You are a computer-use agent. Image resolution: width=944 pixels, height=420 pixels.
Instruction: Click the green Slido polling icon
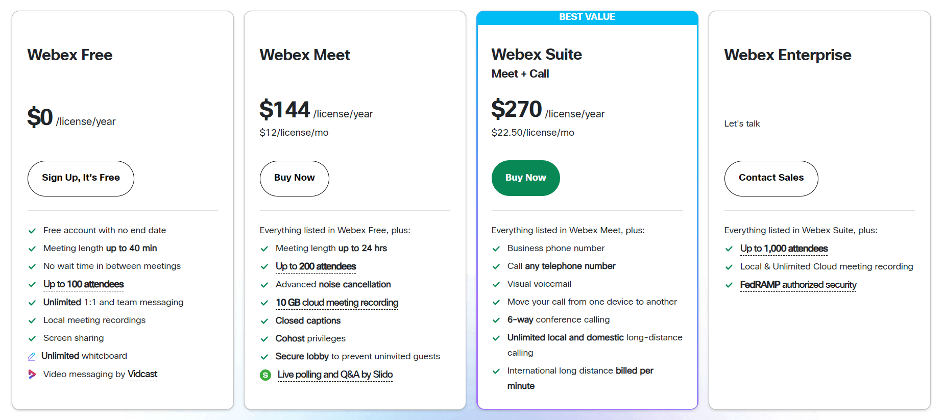265,375
